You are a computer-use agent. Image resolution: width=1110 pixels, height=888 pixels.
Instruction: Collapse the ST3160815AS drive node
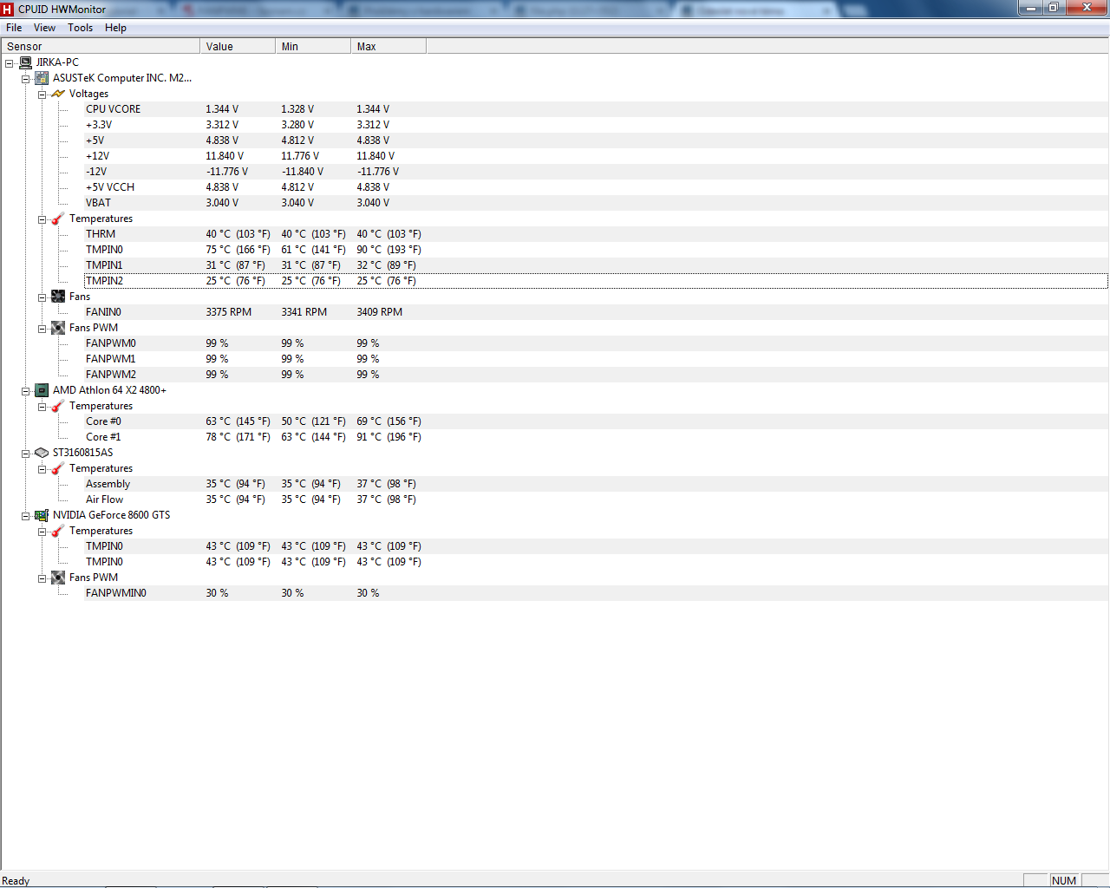(26, 454)
